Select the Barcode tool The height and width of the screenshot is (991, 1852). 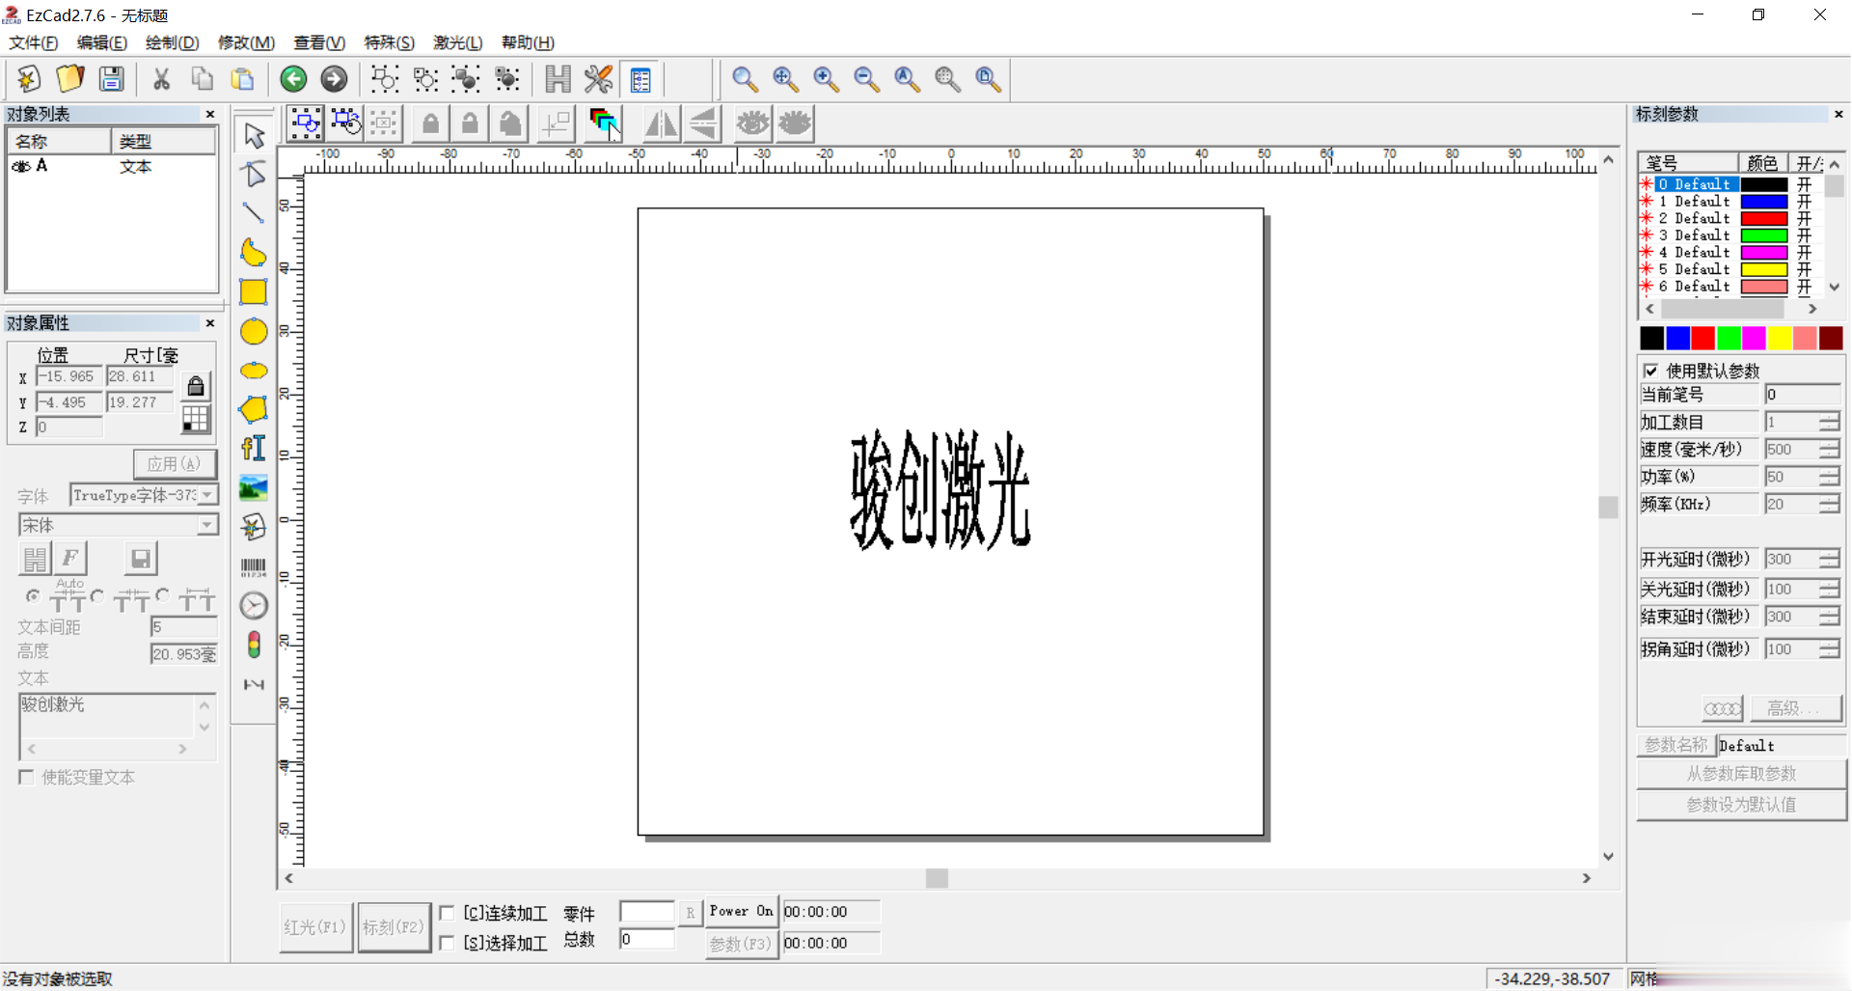[254, 567]
